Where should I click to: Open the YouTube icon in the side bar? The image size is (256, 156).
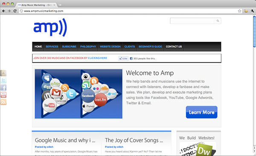pyautogui.click(x=3, y=95)
